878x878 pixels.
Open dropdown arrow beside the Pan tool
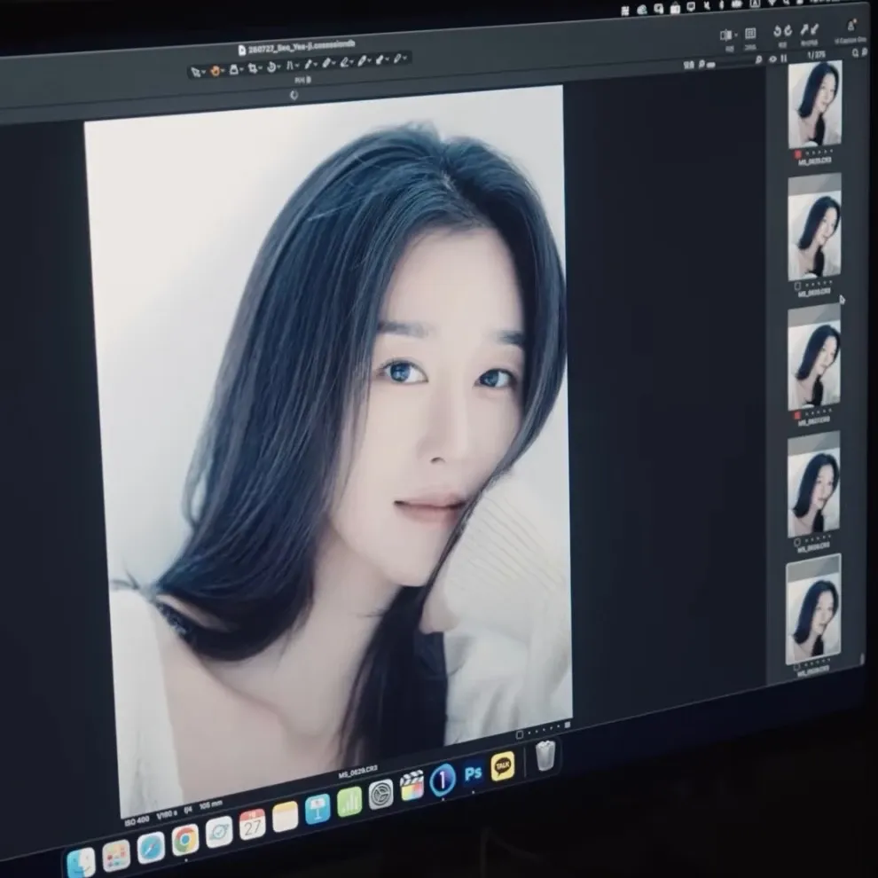223,70
